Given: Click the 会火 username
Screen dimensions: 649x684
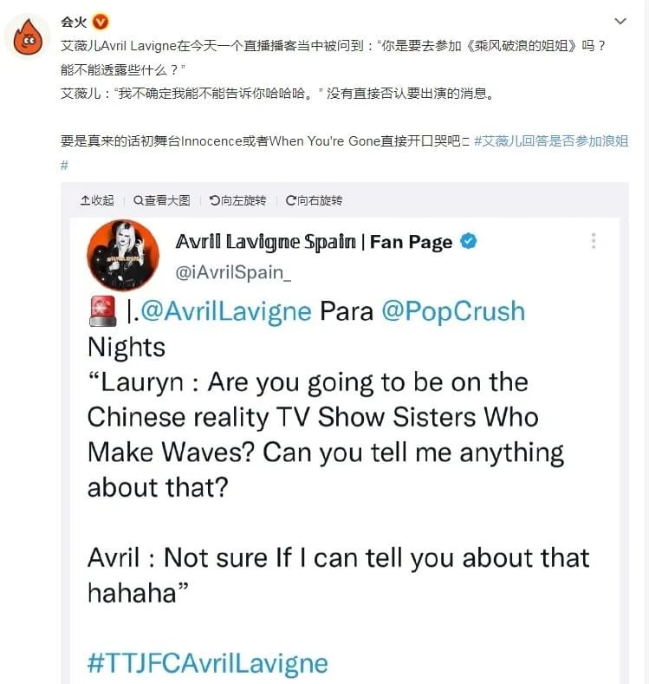Looking at the screenshot, I should (74, 22).
